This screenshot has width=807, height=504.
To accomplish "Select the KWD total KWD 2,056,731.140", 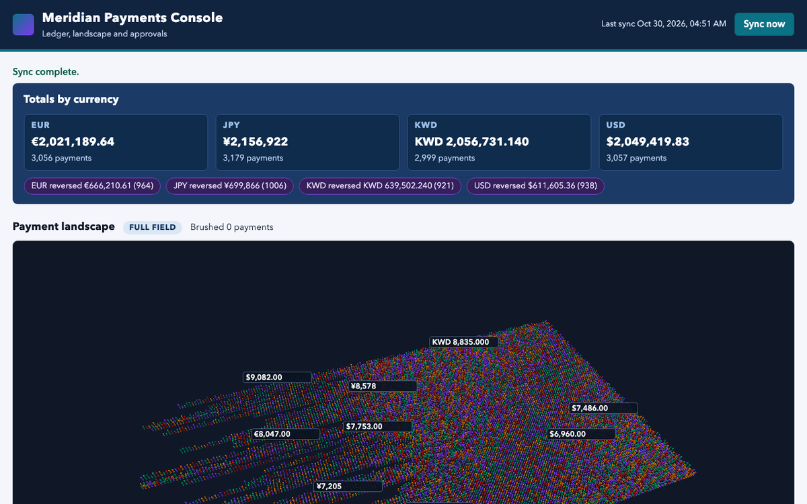I will click(x=472, y=142).
